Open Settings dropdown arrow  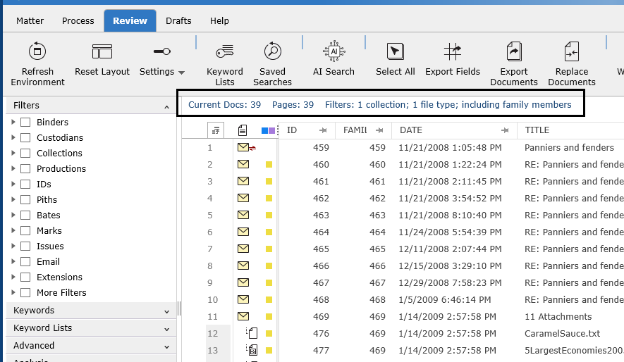[181, 73]
